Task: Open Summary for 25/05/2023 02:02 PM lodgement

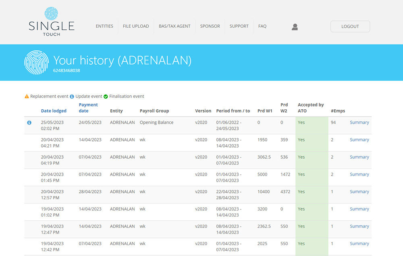Action: click(359, 123)
